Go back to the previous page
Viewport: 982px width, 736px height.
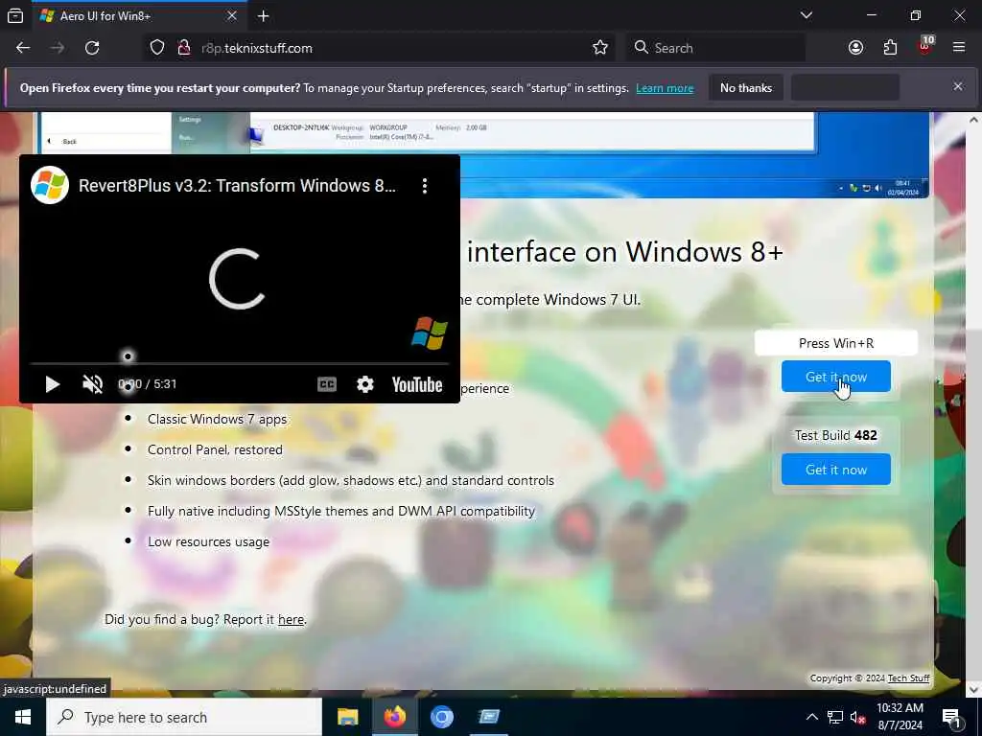point(23,48)
